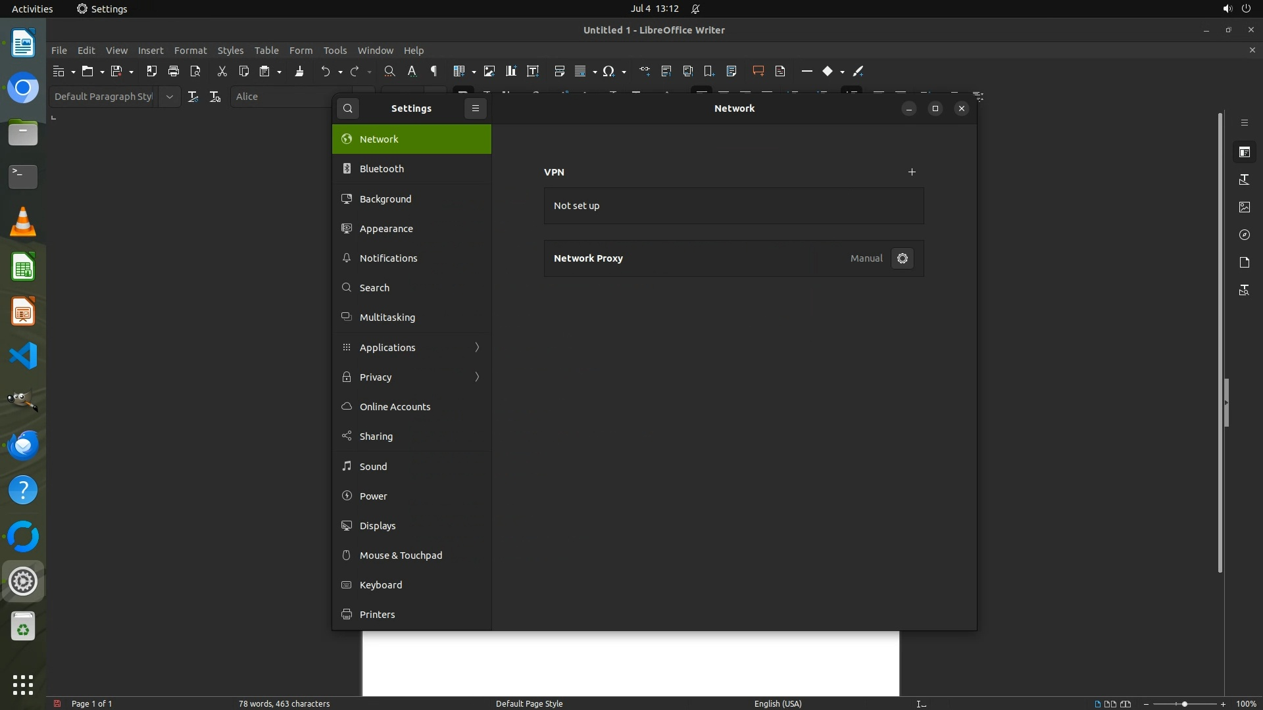The width and height of the screenshot is (1263, 710).
Task: Click the Insert Comment icon
Action: click(758, 71)
